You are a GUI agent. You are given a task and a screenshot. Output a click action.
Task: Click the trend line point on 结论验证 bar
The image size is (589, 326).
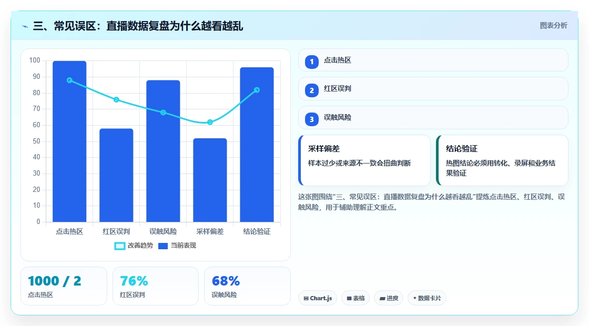tap(257, 90)
